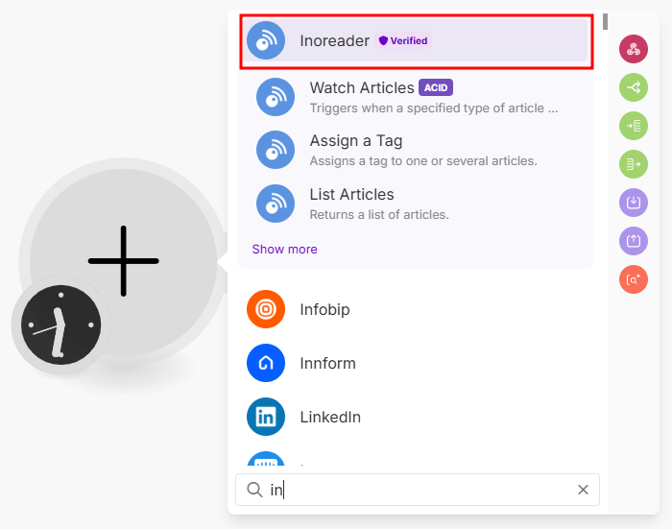Screen dimensions: 672x529
Task: Select the Infobip app
Action: (415, 309)
